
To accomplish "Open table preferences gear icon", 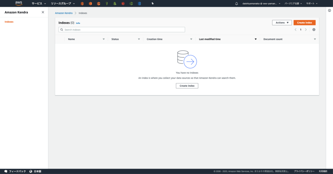I will (314, 30).
